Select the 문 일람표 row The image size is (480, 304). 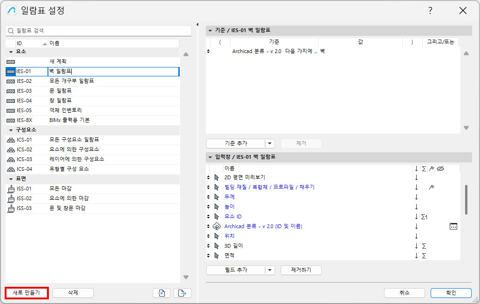coord(93,91)
